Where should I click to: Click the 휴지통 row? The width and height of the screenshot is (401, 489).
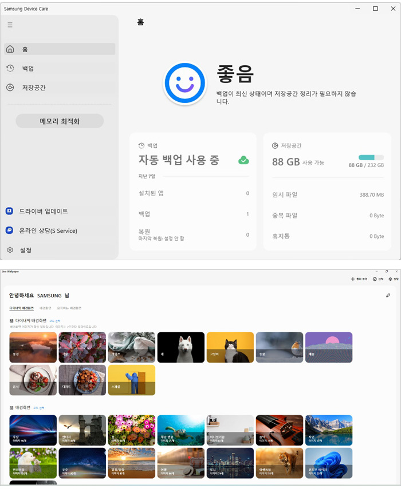(328, 236)
